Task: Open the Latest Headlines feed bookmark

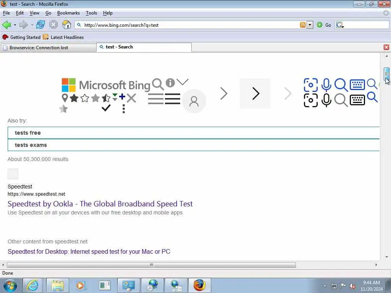Action: coord(63,37)
